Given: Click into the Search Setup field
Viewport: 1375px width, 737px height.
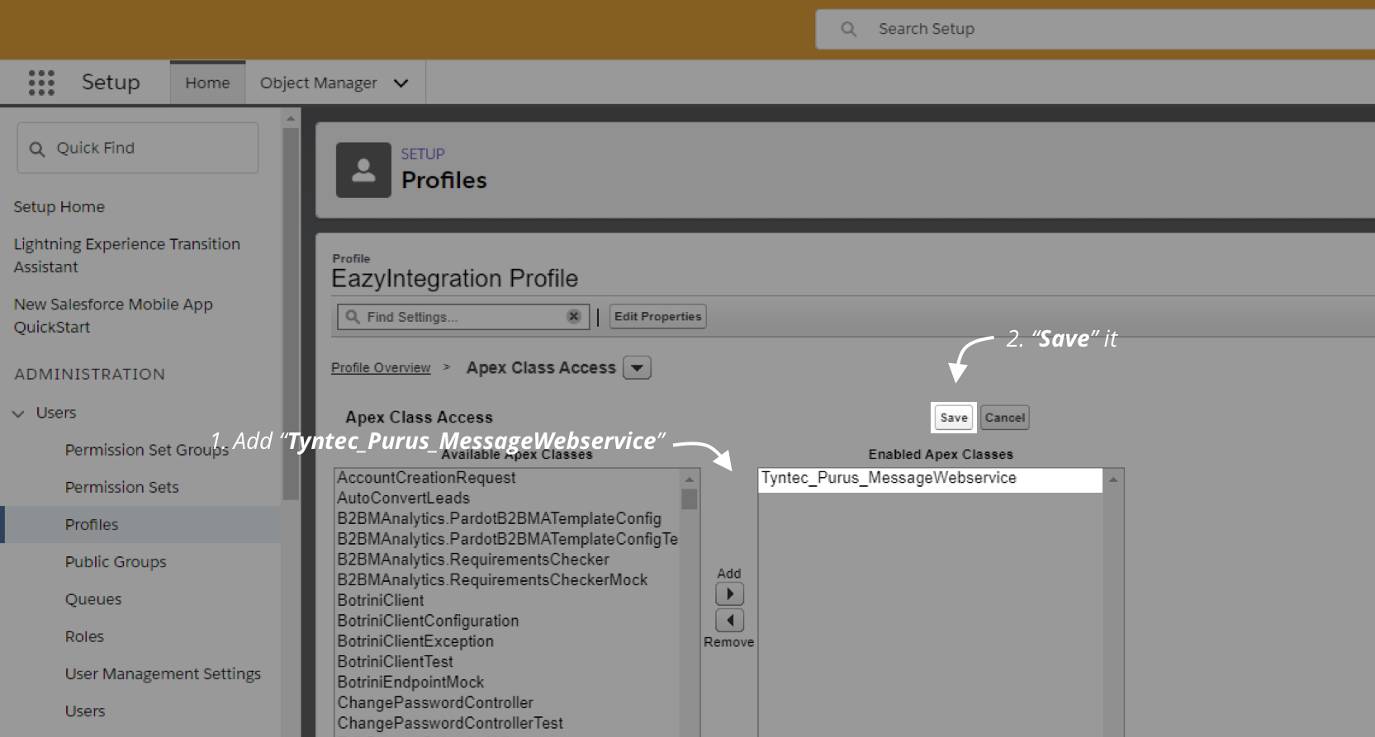Looking at the screenshot, I should [x=1095, y=29].
